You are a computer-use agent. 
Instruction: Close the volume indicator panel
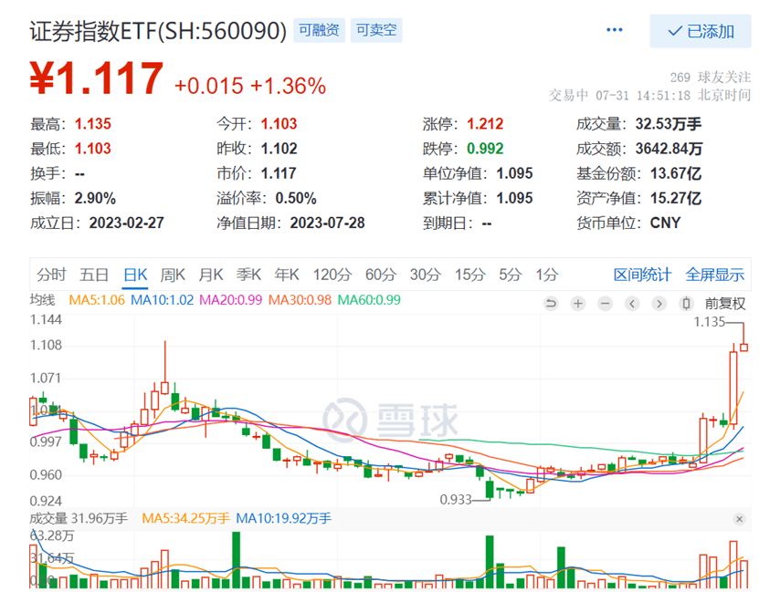739,518
